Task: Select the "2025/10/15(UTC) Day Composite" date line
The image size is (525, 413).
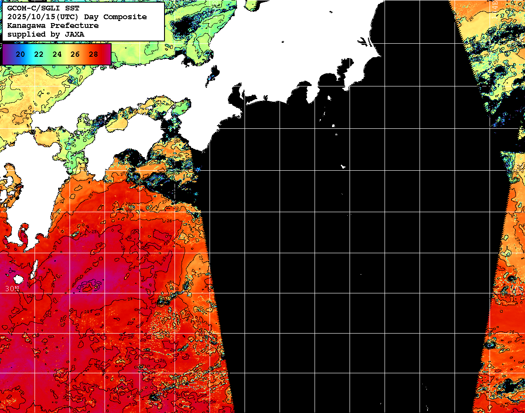Action: coord(77,17)
